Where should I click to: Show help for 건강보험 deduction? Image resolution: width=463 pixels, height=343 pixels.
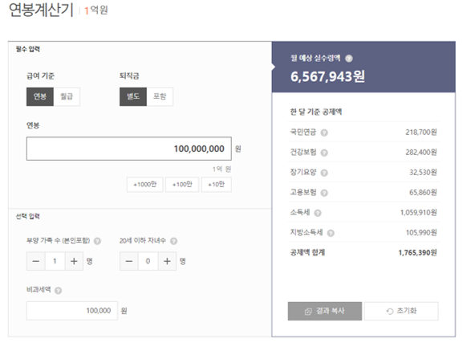(x=324, y=153)
